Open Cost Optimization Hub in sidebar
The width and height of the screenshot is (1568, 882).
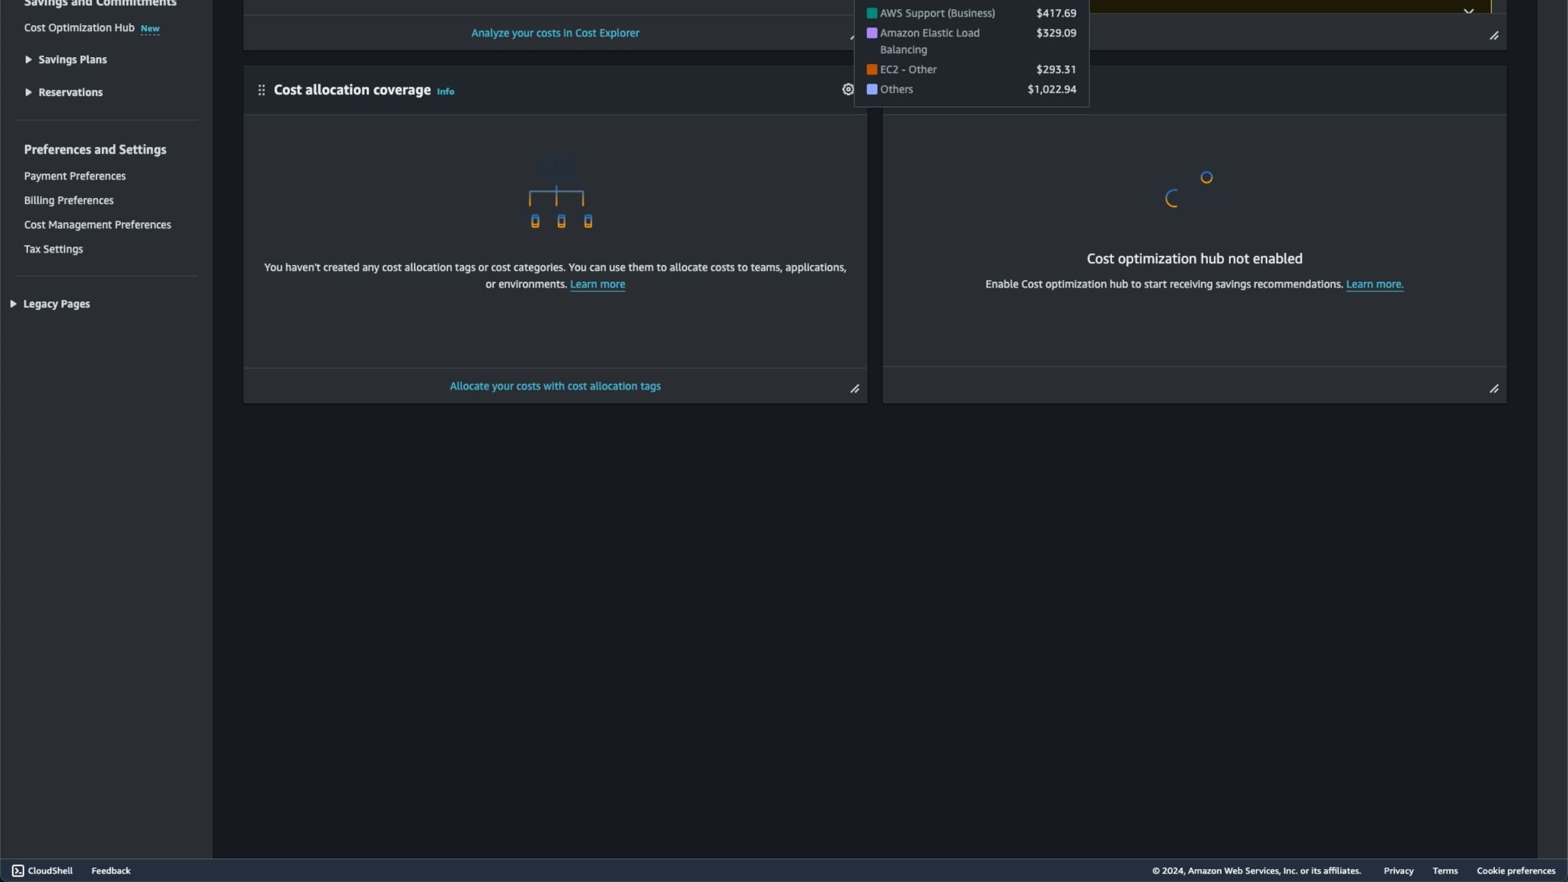click(x=79, y=27)
